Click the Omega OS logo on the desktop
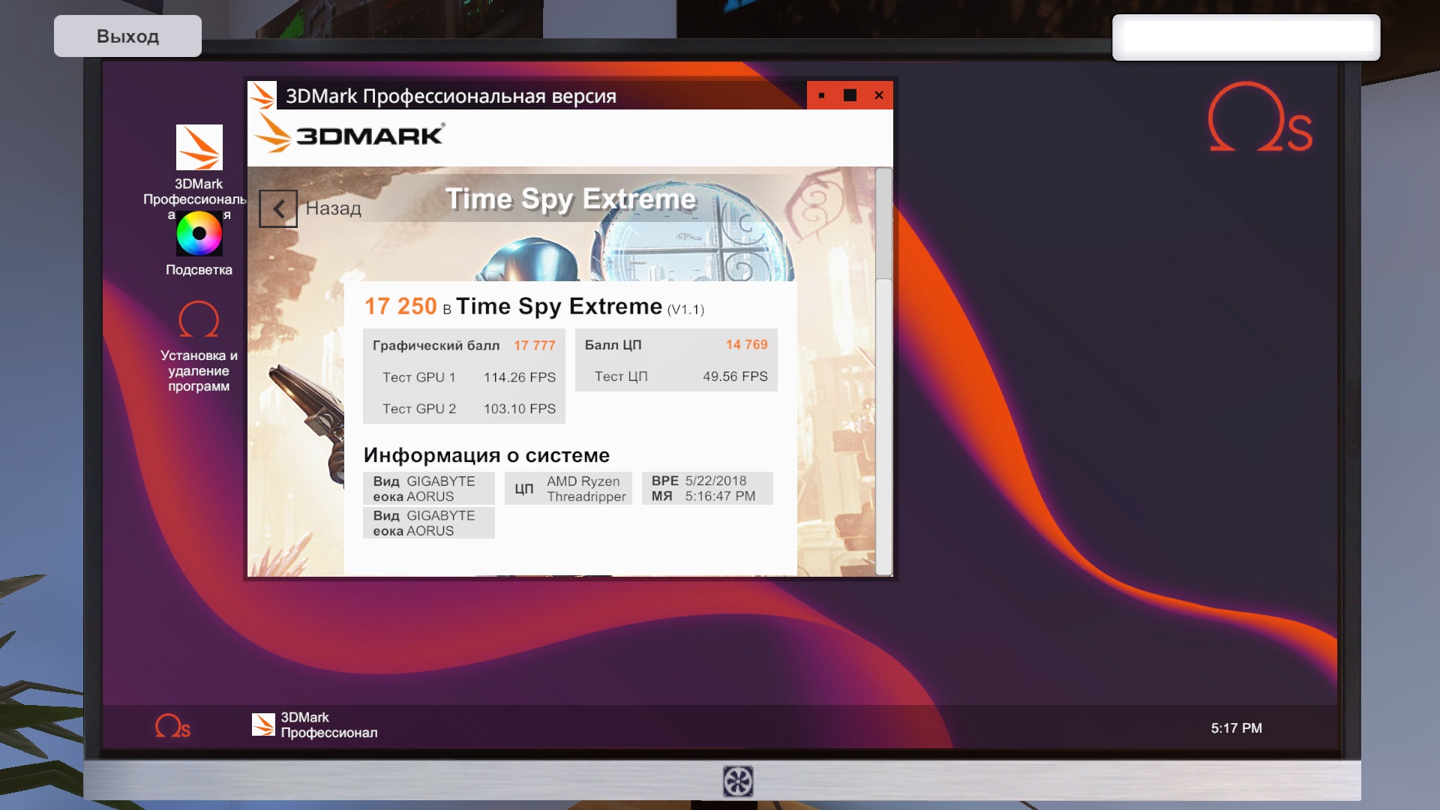Screen dimensions: 1440x810 [1260, 117]
